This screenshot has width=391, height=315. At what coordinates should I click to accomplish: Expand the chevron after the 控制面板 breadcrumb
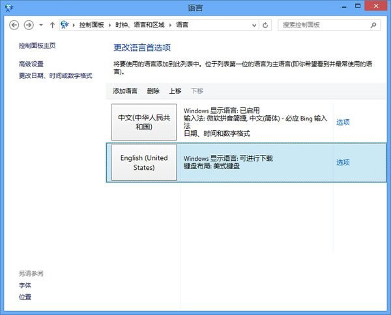[109, 25]
